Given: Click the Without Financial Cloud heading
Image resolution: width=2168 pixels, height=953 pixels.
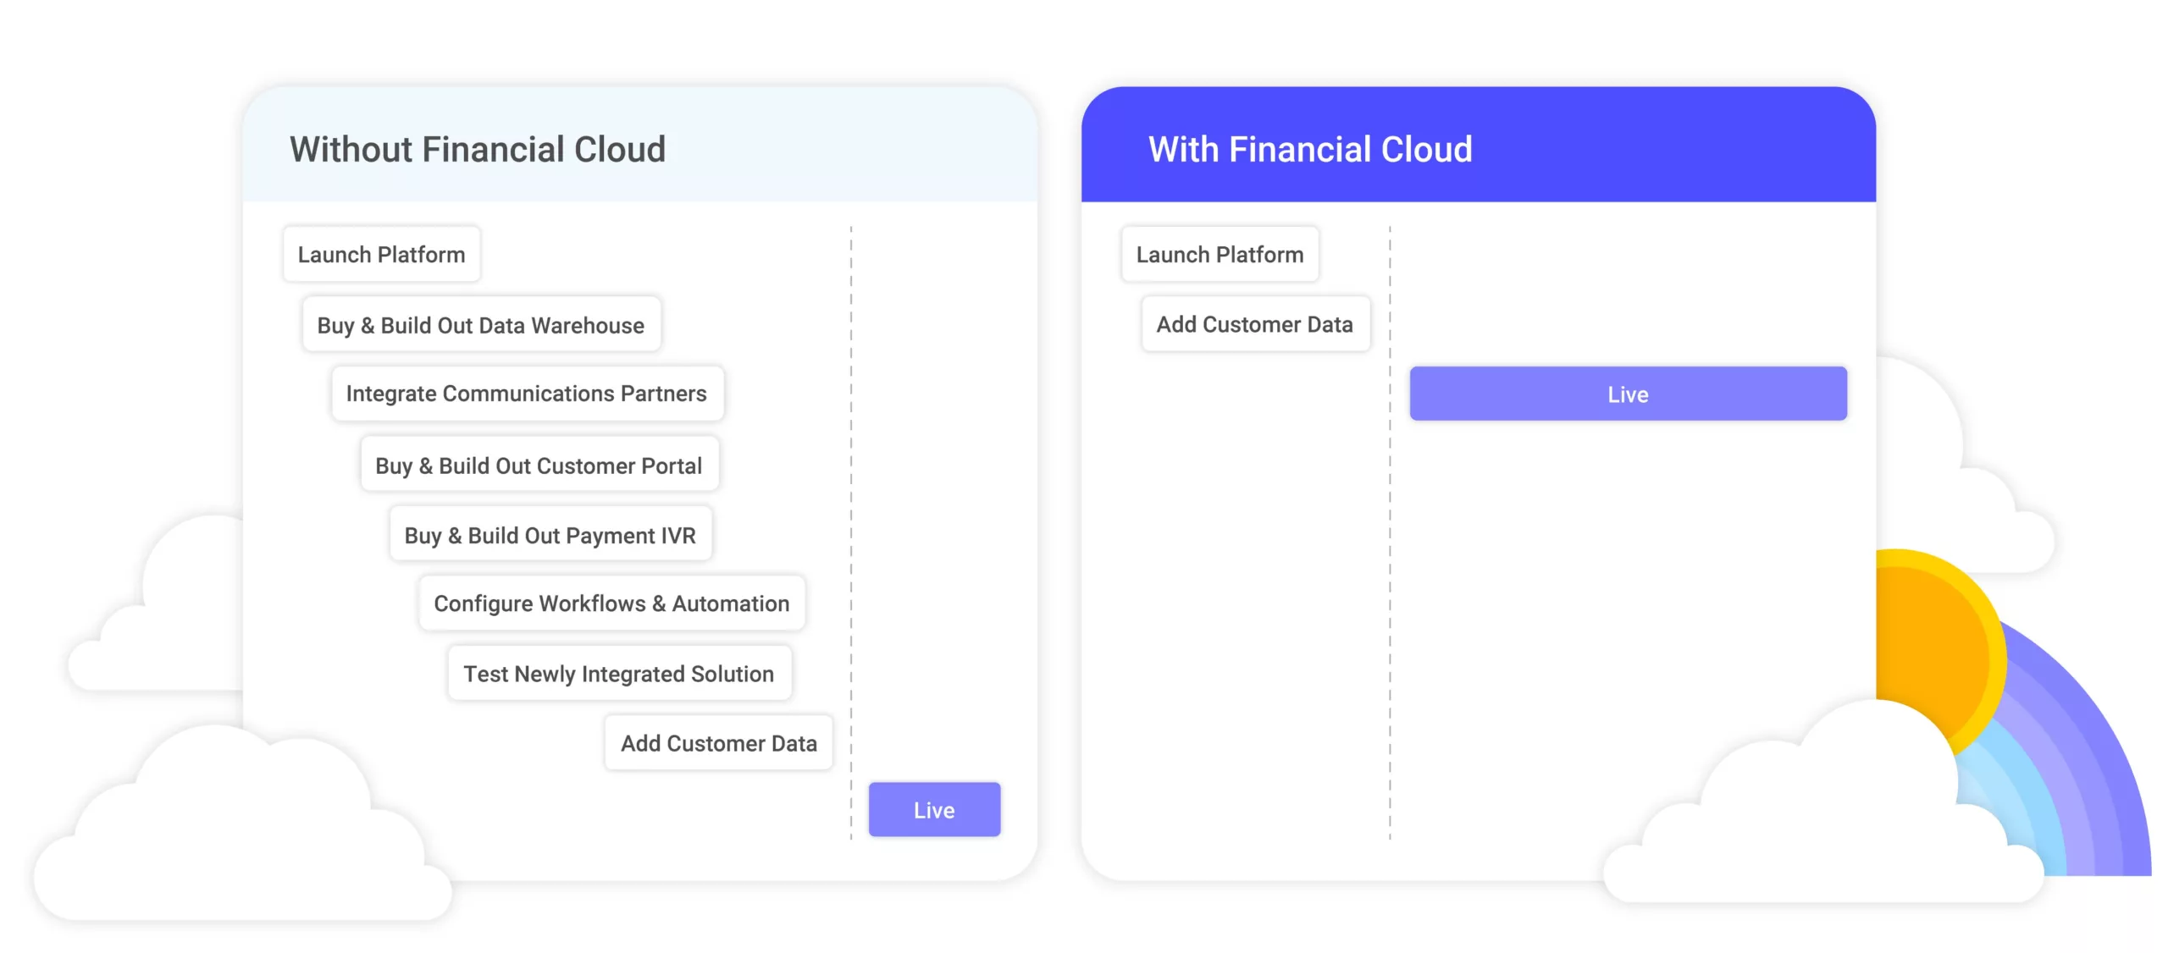Looking at the screenshot, I should coord(478,150).
